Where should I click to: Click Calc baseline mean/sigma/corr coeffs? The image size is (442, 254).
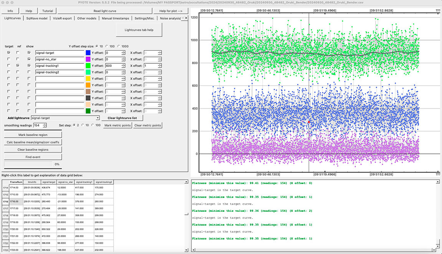(33, 142)
